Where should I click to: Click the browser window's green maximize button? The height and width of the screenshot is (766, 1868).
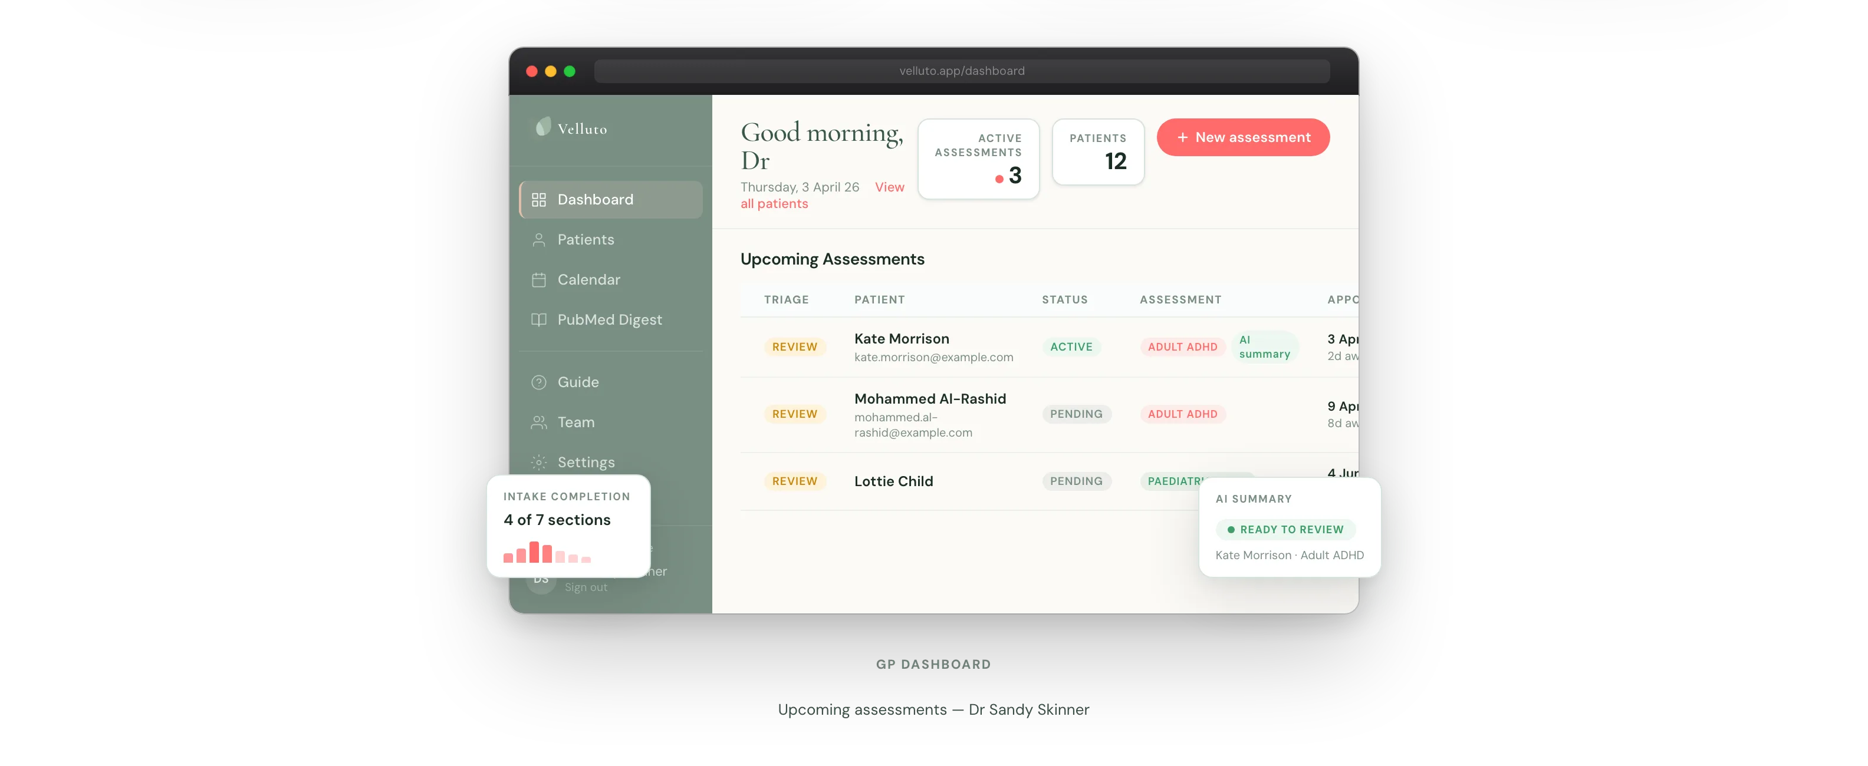(x=569, y=71)
